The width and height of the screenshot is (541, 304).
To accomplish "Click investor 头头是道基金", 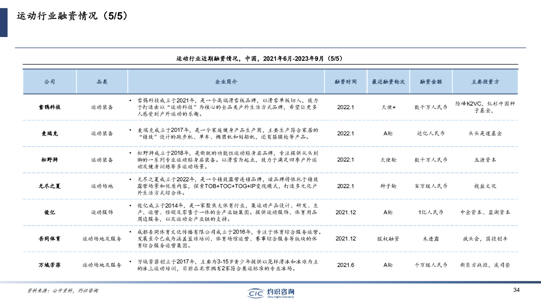I will pyautogui.click(x=485, y=133).
